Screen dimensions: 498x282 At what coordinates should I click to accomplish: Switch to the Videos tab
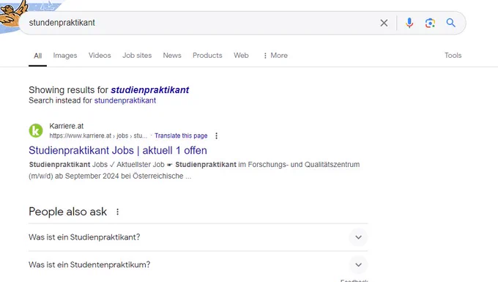click(x=100, y=55)
